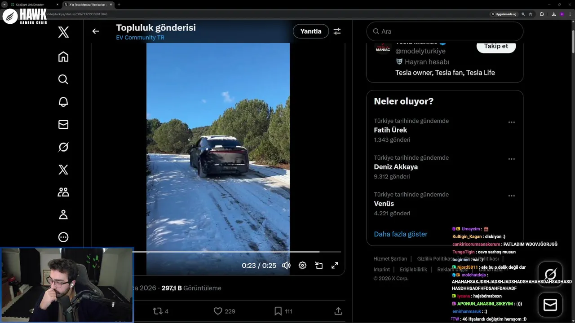Open Communities people icon
Image resolution: width=575 pixels, height=323 pixels.
click(63, 192)
